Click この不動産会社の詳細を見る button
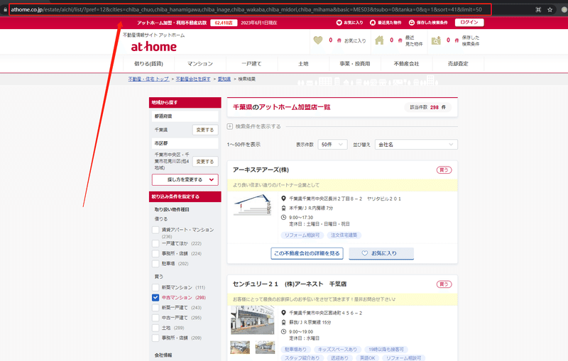 pos(307,253)
